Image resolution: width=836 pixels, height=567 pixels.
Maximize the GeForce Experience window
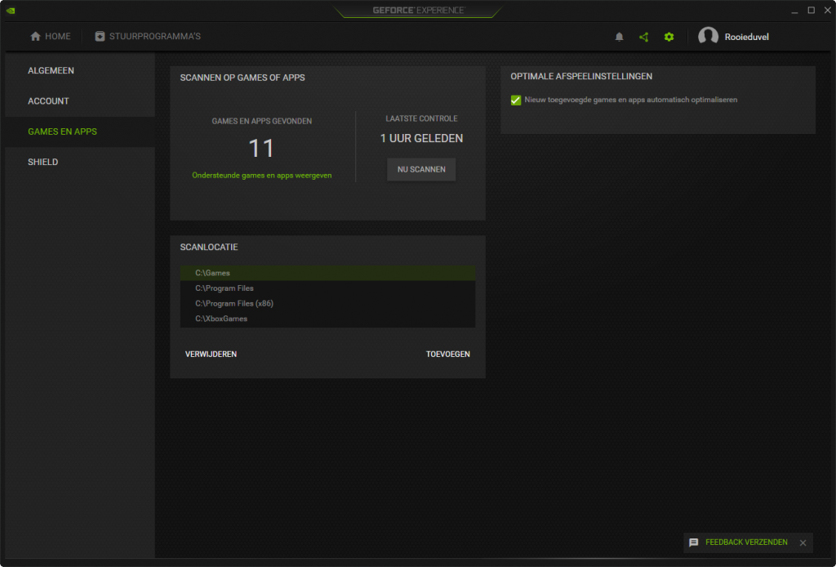tap(811, 10)
